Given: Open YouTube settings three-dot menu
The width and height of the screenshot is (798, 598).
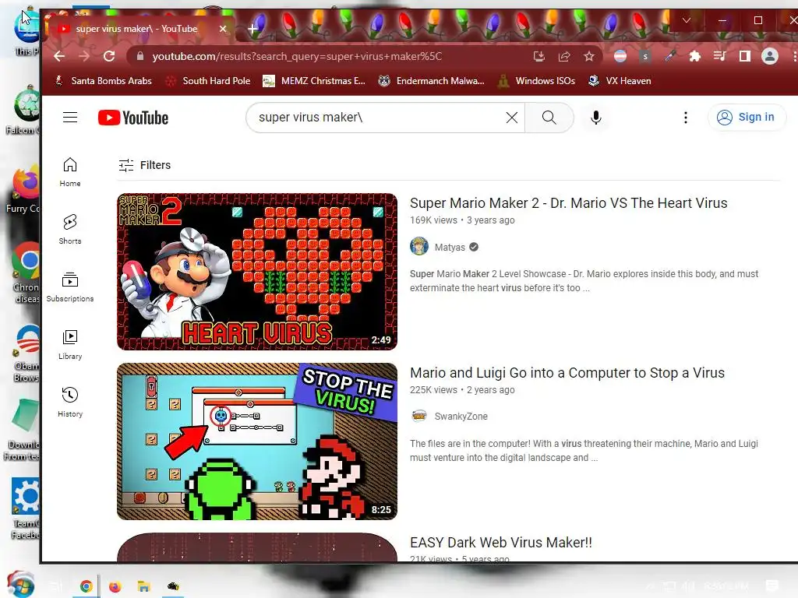Looking at the screenshot, I should 686,118.
